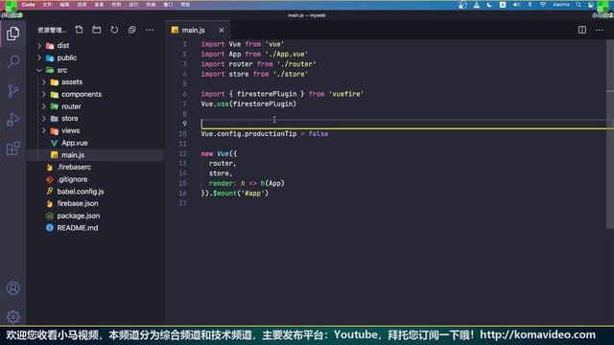The width and height of the screenshot is (614, 345).
Task: Click 'render:' on line 15
Action: pyautogui.click(x=223, y=183)
